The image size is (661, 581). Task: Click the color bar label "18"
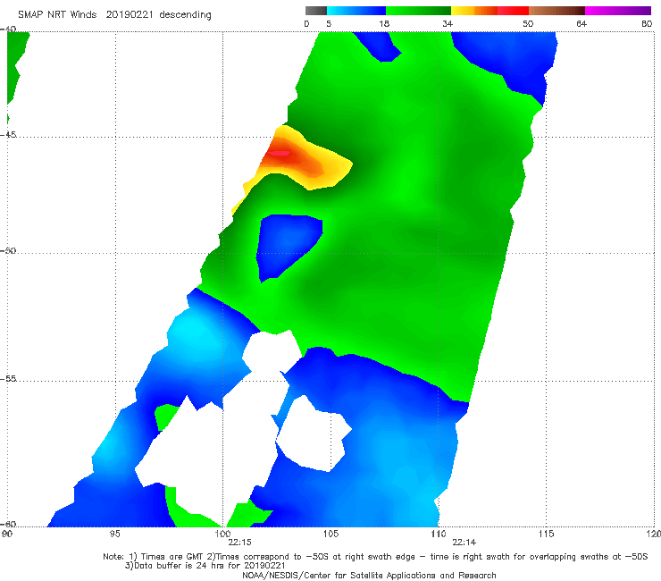pos(384,24)
